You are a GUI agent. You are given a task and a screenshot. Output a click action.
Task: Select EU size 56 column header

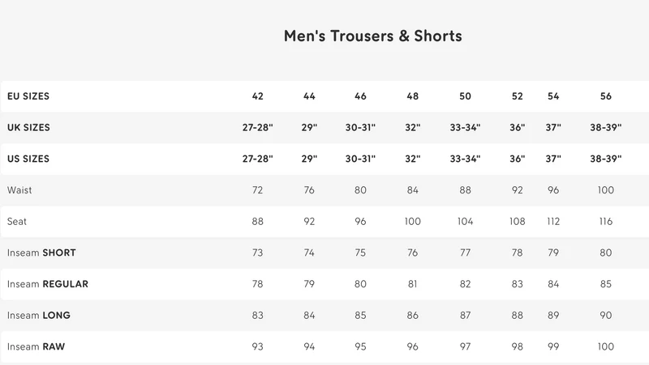(605, 96)
